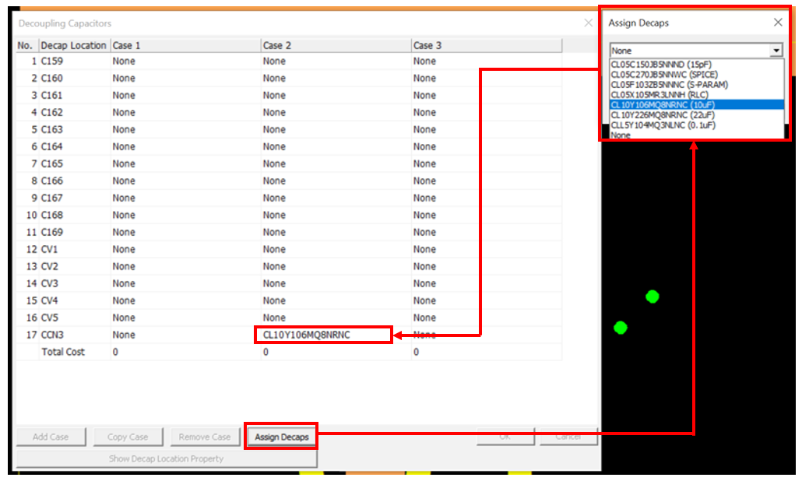The height and width of the screenshot is (481, 802).
Task: Close the Decoupling Capacitors dialog
Action: 589,23
